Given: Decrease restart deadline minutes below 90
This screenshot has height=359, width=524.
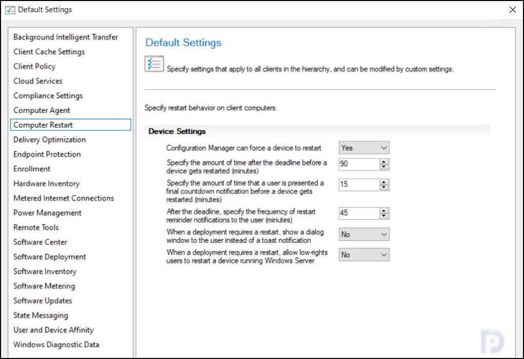Looking at the screenshot, I should tap(384, 167).
